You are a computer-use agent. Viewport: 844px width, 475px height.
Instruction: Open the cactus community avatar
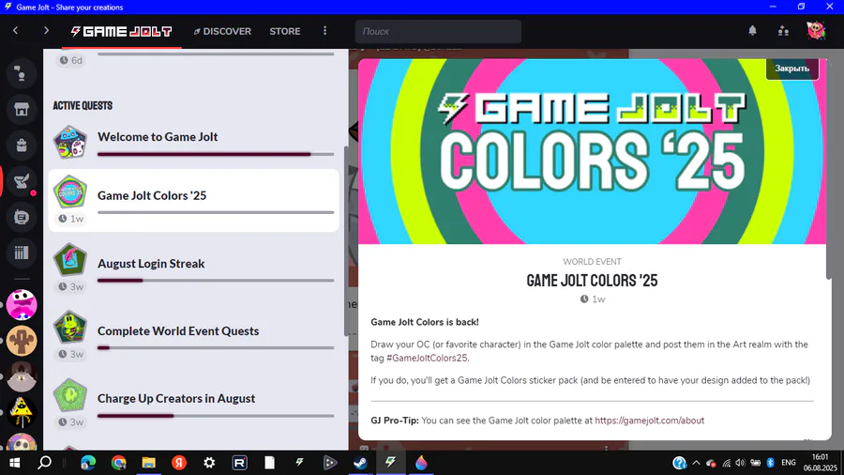22,341
